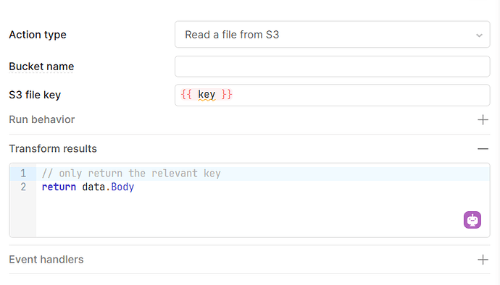
Task: Place cursor on the comment code line
Action: pyautogui.click(x=131, y=173)
